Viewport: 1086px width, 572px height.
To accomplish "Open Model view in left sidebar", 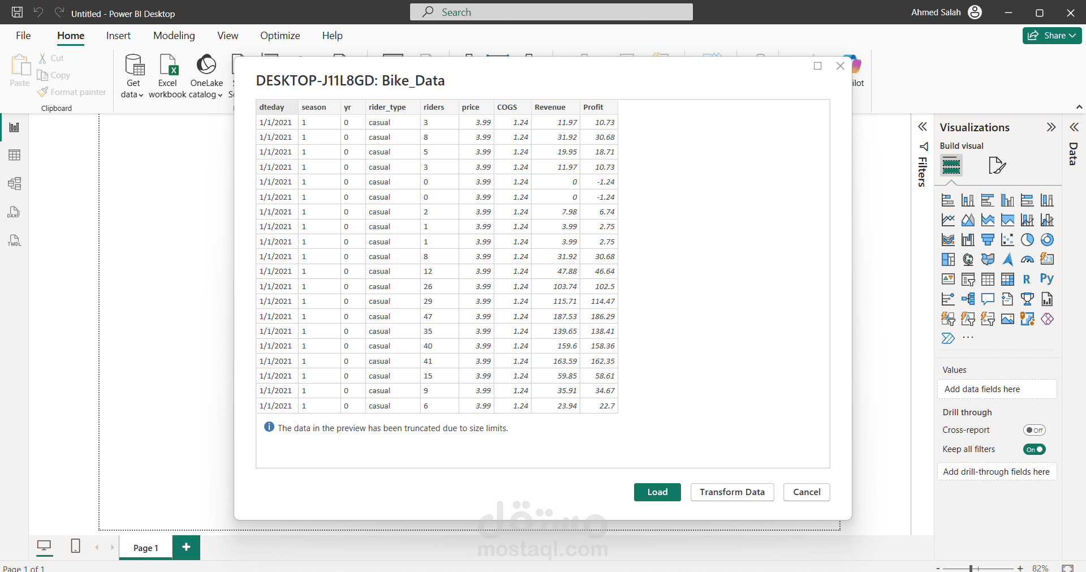I will (x=15, y=183).
